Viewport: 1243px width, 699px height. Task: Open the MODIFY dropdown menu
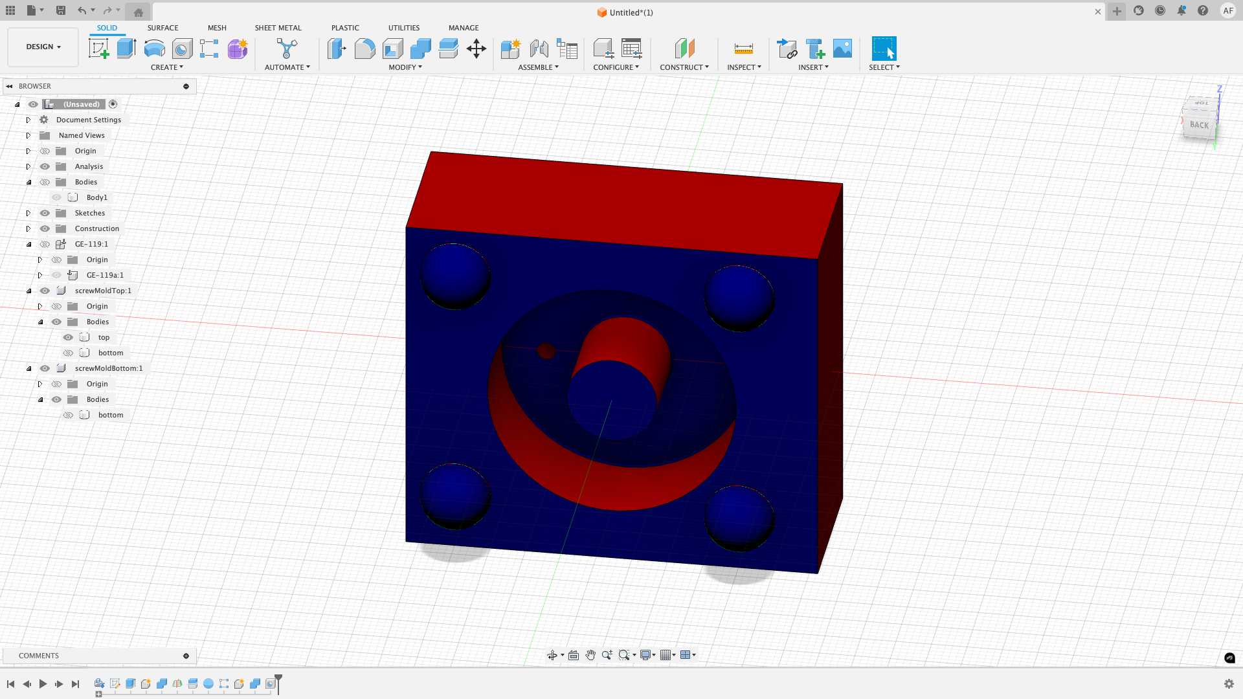click(405, 67)
